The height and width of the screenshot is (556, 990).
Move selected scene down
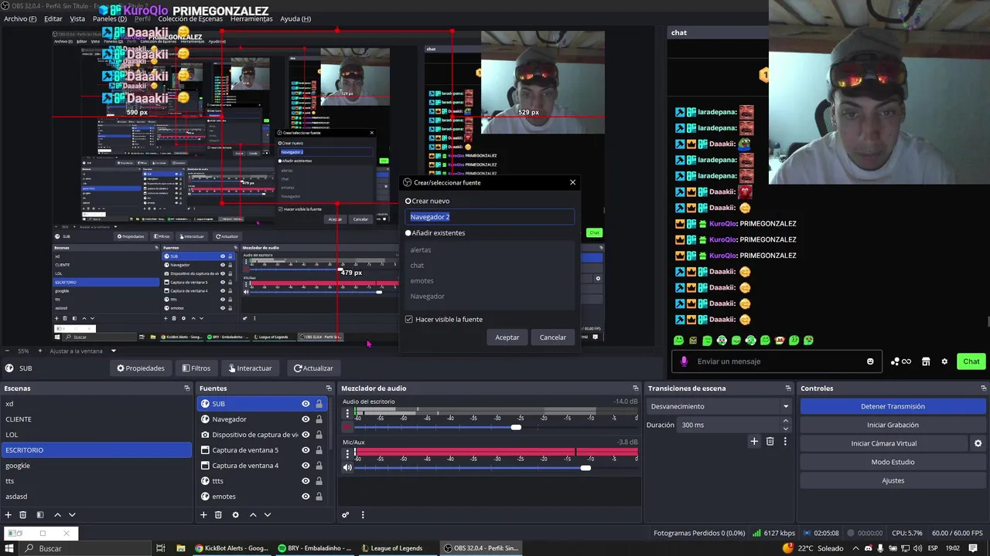point(72,515)
